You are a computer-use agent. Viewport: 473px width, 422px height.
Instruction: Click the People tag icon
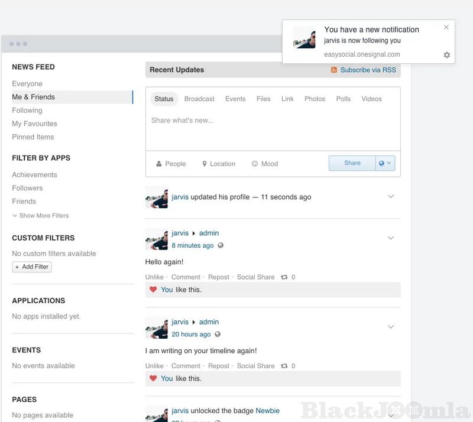point(158,164)
